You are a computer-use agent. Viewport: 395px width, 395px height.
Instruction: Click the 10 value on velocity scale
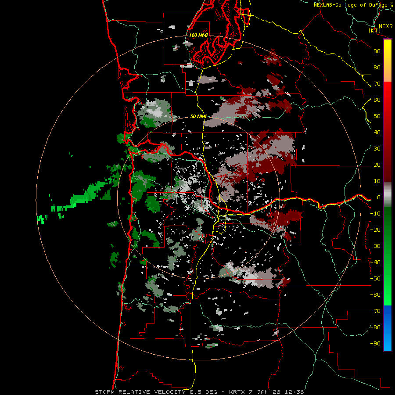pyautogui.click(x=377, y=181)
